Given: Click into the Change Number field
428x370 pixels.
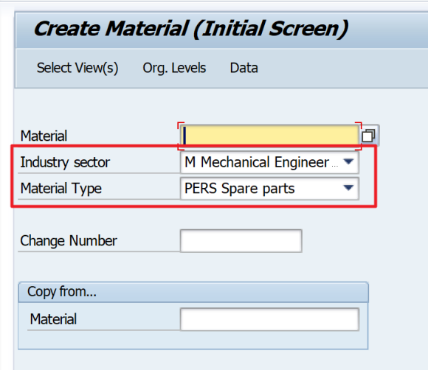Looking at the screenshot, I should tap(241, 241).
